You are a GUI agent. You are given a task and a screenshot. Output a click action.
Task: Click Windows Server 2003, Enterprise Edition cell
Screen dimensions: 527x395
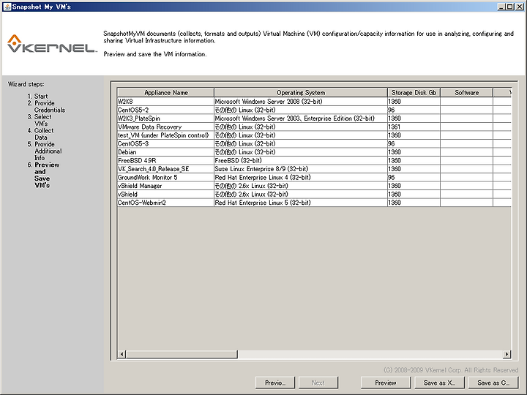tap(301, 118)
